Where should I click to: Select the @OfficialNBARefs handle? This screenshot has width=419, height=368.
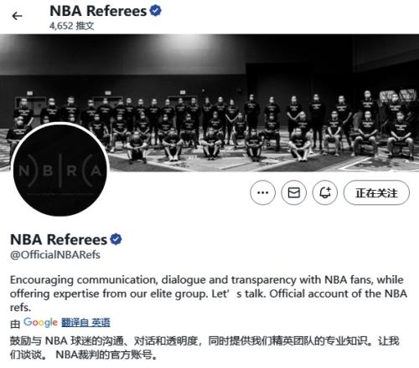point(55,255)
